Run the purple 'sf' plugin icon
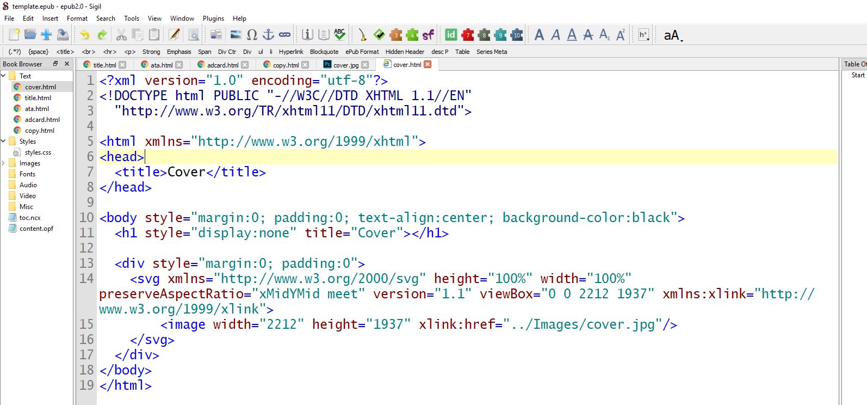The image size is (867, 405). coord(429,35)
